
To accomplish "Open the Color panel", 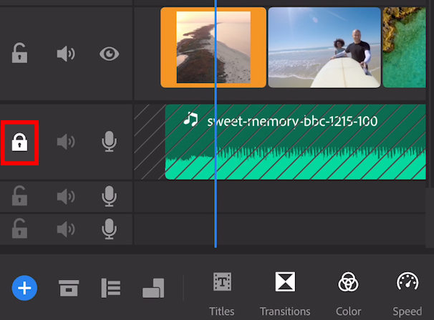I will coord(348,294).
